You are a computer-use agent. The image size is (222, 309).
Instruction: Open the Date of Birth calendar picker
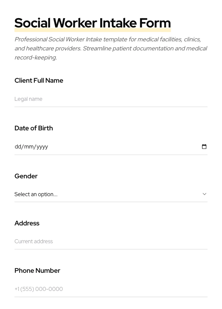pyautogui.click(x=204, y=147)
